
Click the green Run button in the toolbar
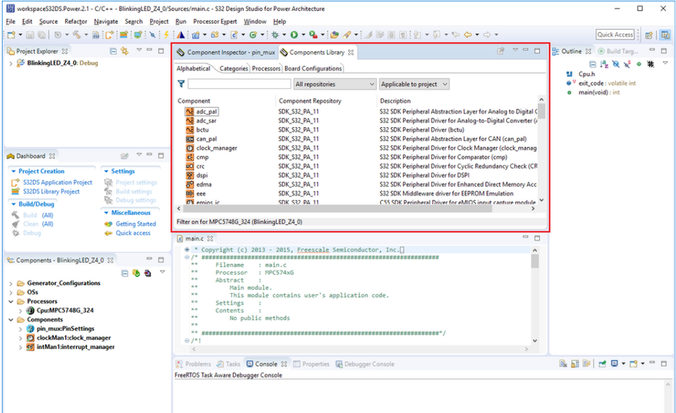coord(294,35)
